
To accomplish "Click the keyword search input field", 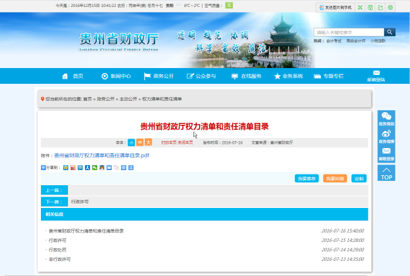I will (x=348, y=32).
